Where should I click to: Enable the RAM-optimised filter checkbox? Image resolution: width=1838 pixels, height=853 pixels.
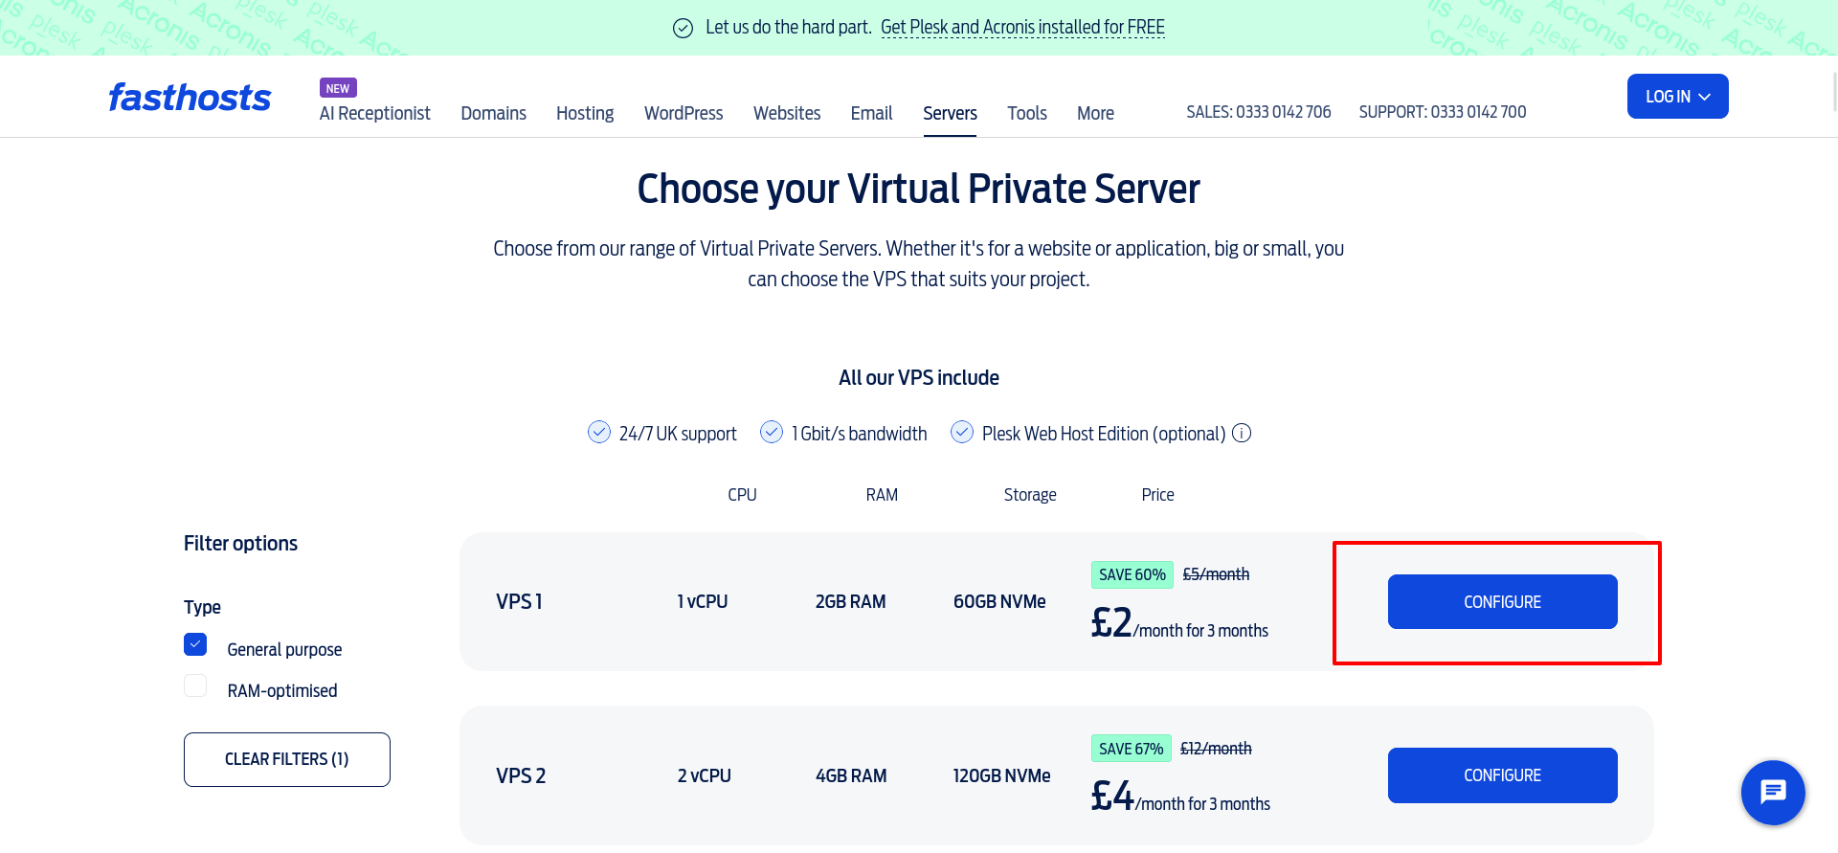click(x=195, y=685)
